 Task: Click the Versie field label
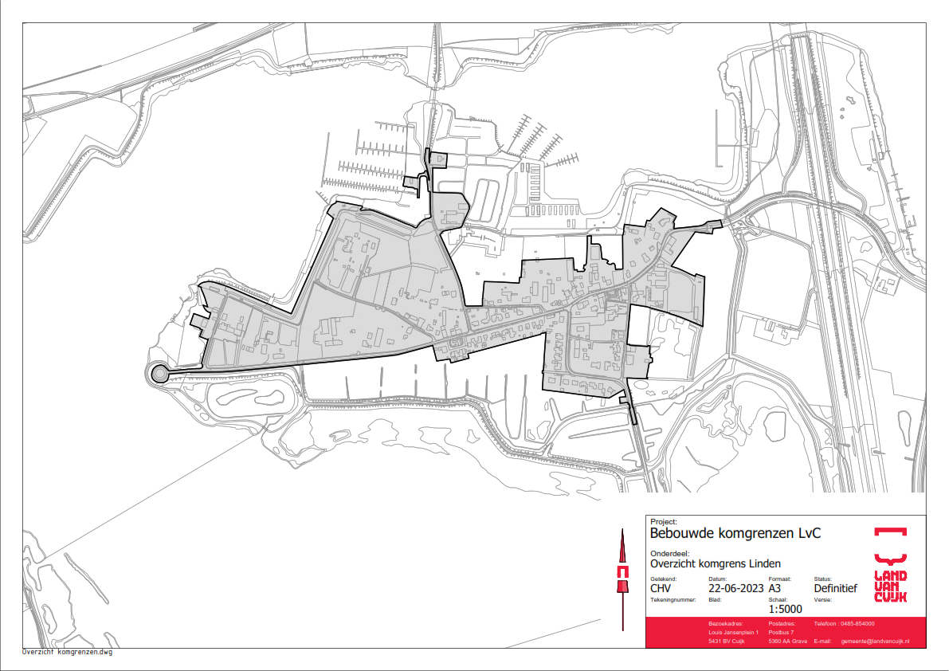tap(822, 598)
